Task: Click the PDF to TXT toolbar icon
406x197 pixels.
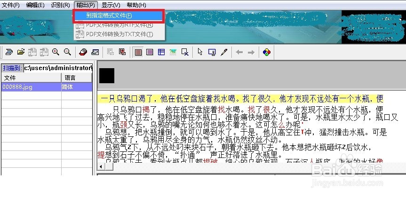Action: (44, 52)
